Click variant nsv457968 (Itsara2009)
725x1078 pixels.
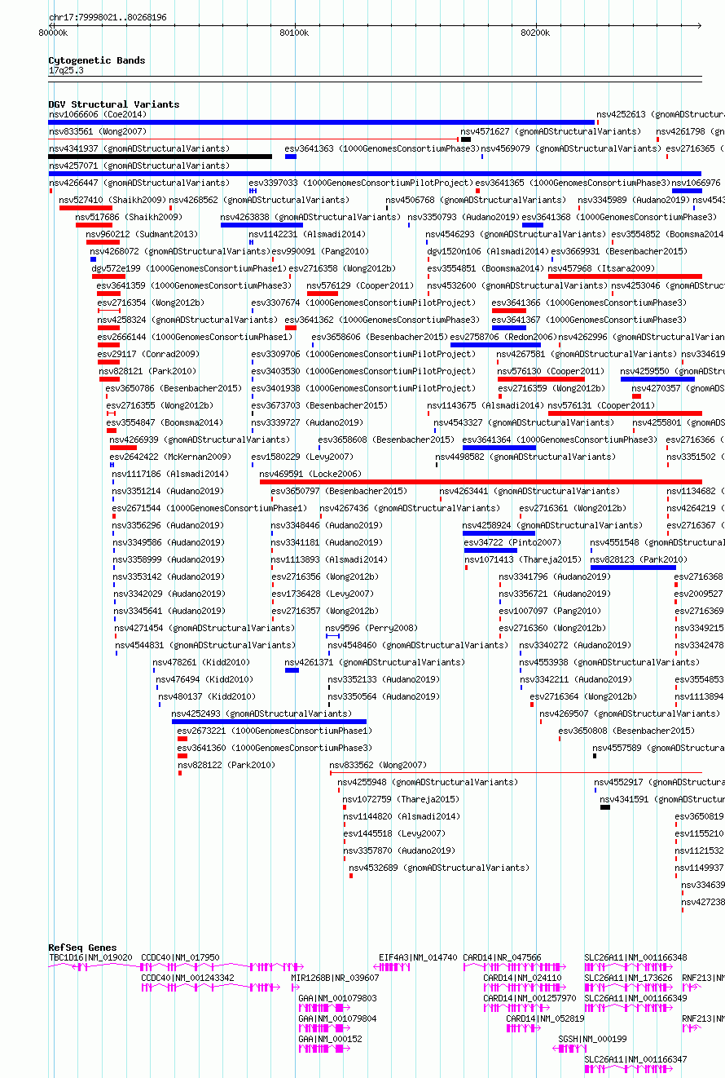pos(601,268)
